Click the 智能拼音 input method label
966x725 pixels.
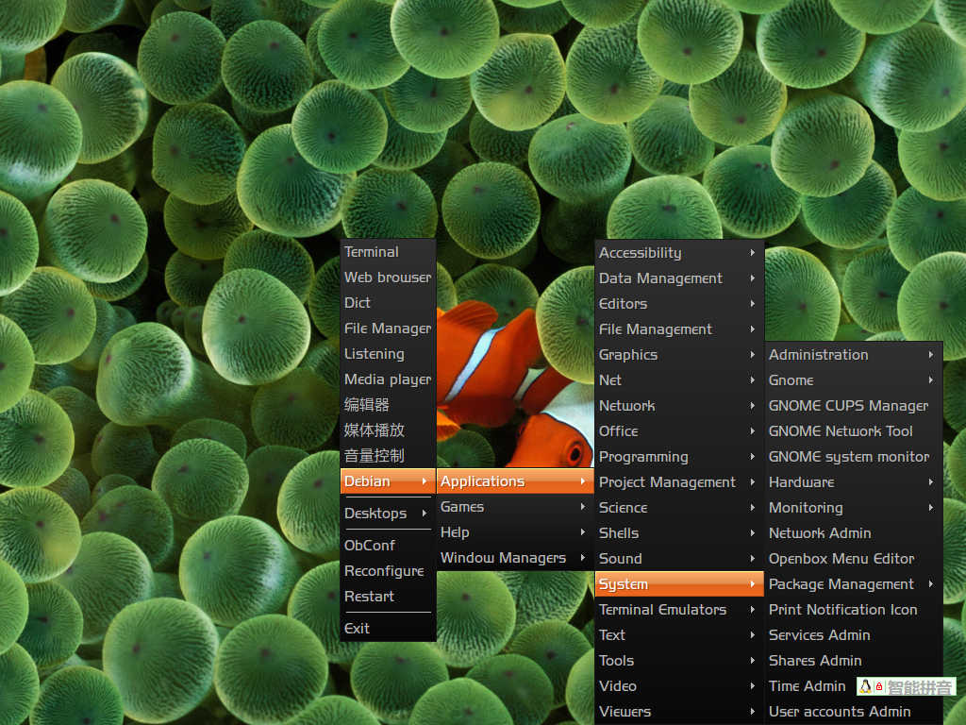pyautogui.click(x=919, y=687)
